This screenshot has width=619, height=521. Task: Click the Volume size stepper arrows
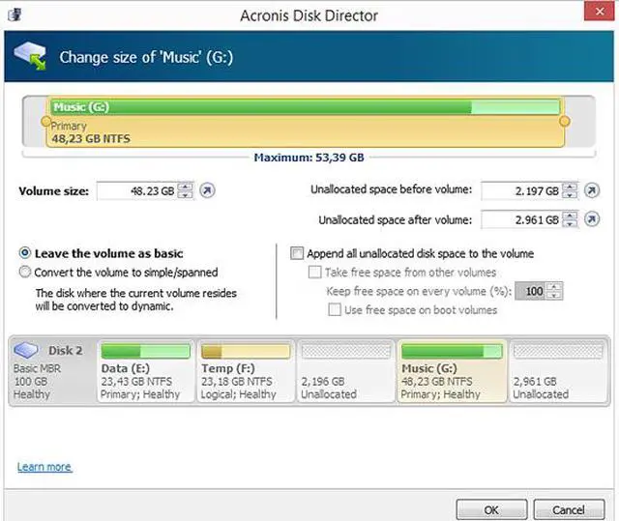click(x=186, y=191)
